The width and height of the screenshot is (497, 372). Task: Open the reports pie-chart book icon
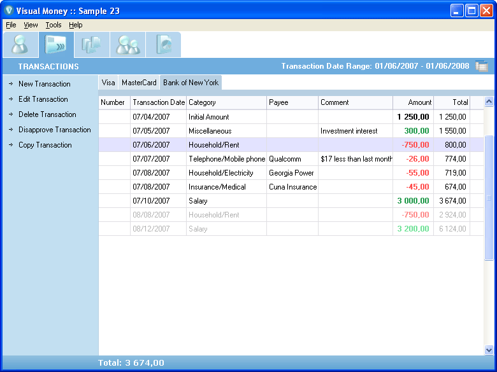163,45
